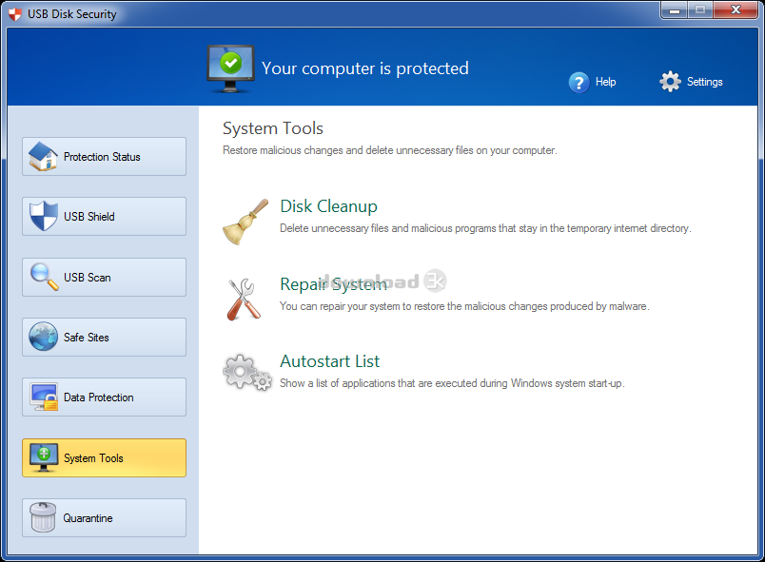Click the wrench and screwdriver Repair icon
The height and width of the screenshot is (562, 765).
pos(244,300)
